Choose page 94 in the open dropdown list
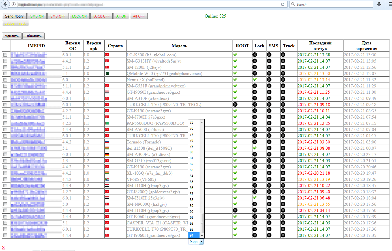 192,235
